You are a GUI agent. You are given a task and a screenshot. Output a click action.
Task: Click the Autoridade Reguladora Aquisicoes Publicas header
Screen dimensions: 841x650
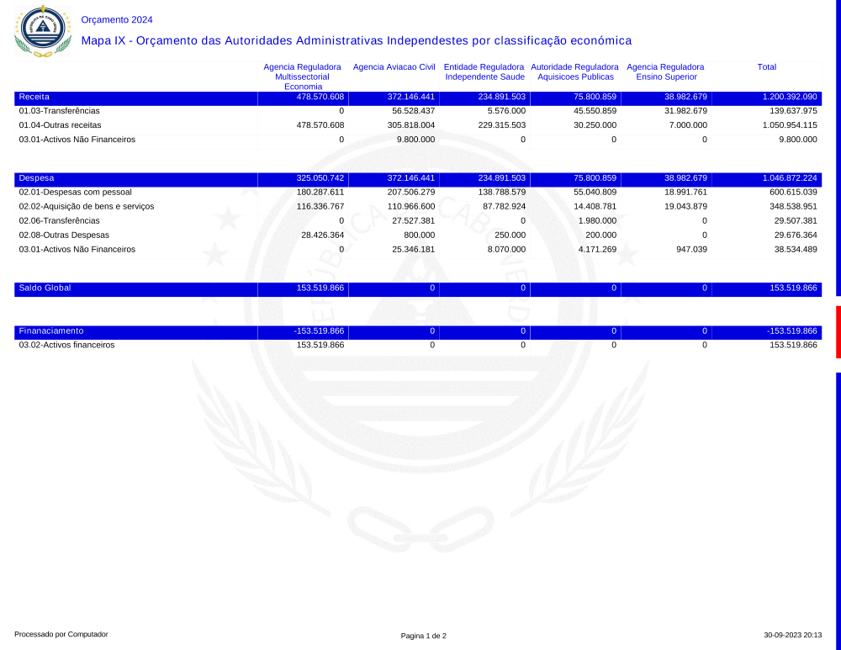[574, 71]
